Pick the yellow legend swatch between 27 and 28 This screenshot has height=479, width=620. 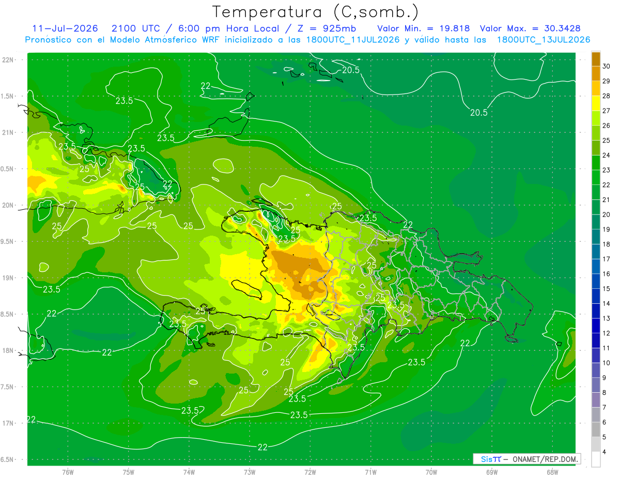596,103
